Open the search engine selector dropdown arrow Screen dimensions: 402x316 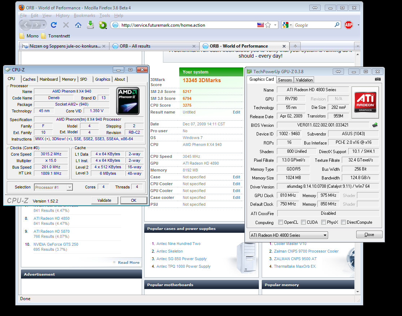291,25
